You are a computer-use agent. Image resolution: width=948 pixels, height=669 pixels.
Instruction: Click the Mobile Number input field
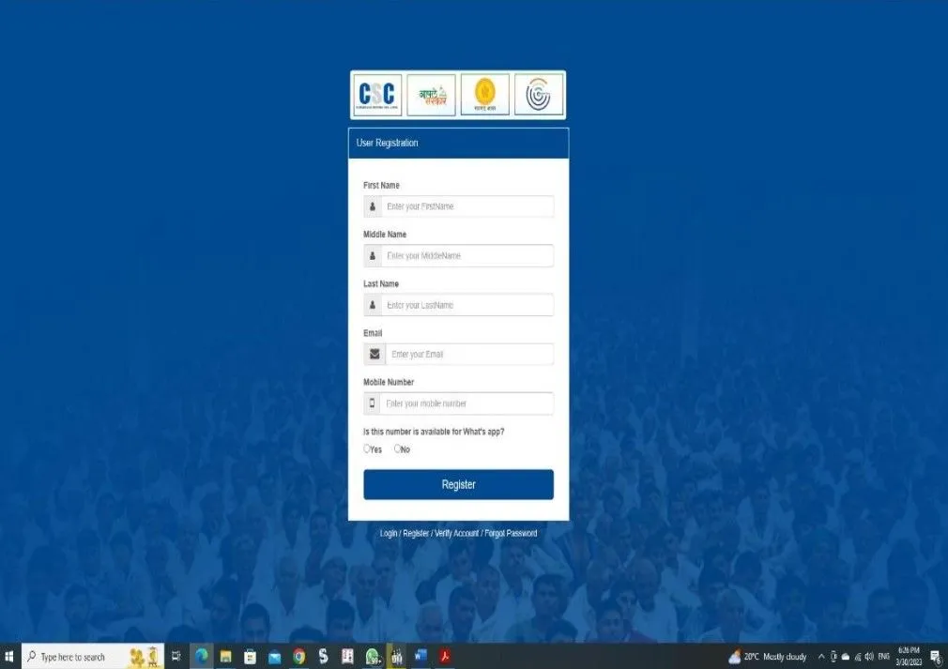(466, 403)
